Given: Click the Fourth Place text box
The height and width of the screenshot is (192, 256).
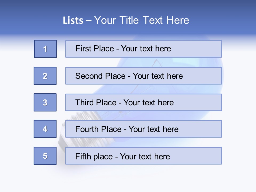Looking at the screenshot, I should point(143,129).
